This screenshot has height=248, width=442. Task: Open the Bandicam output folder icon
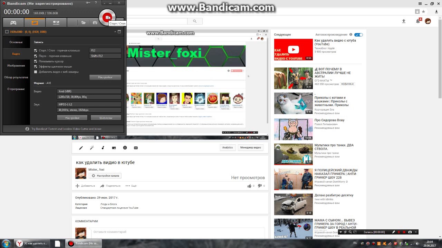coord(83,23)
